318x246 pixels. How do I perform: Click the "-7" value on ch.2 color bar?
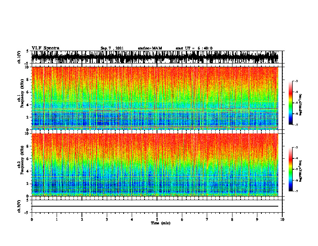coord(296,191)
